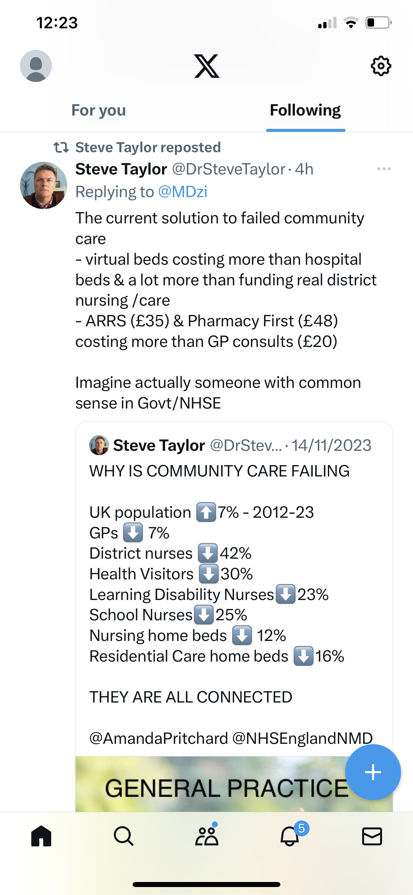Tap the repost arrows icon above the post
413x895 pixels.
point(62,147)
